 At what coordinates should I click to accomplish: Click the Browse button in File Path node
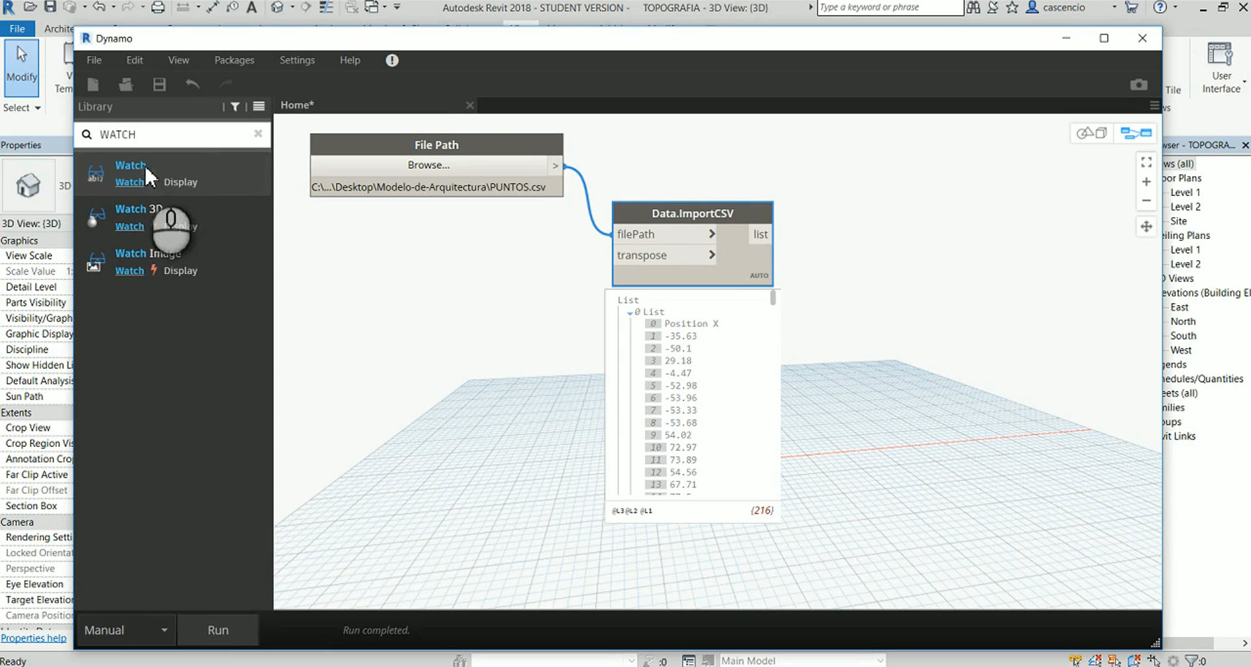[428, 165]
